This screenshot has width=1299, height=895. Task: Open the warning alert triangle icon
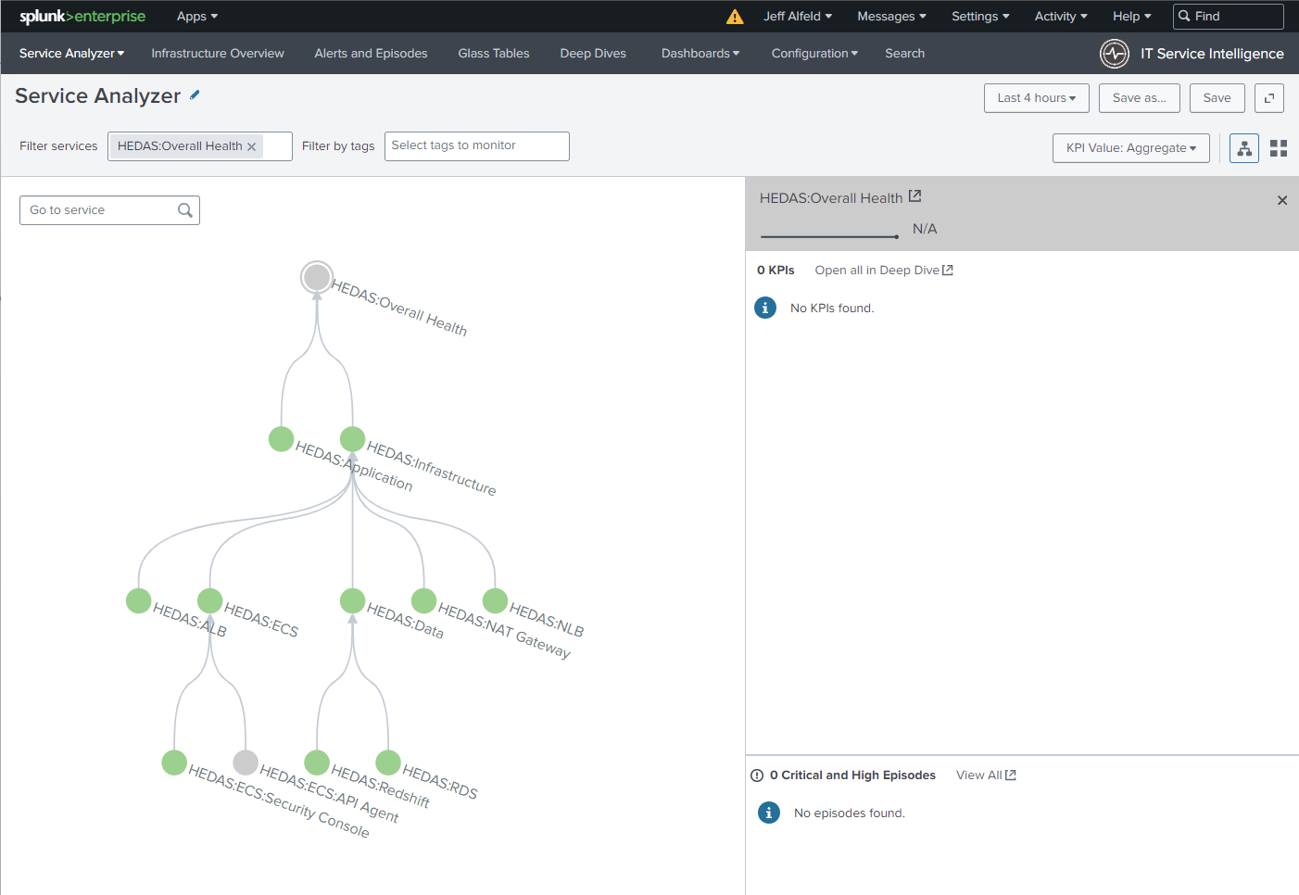tap(735, 17)
